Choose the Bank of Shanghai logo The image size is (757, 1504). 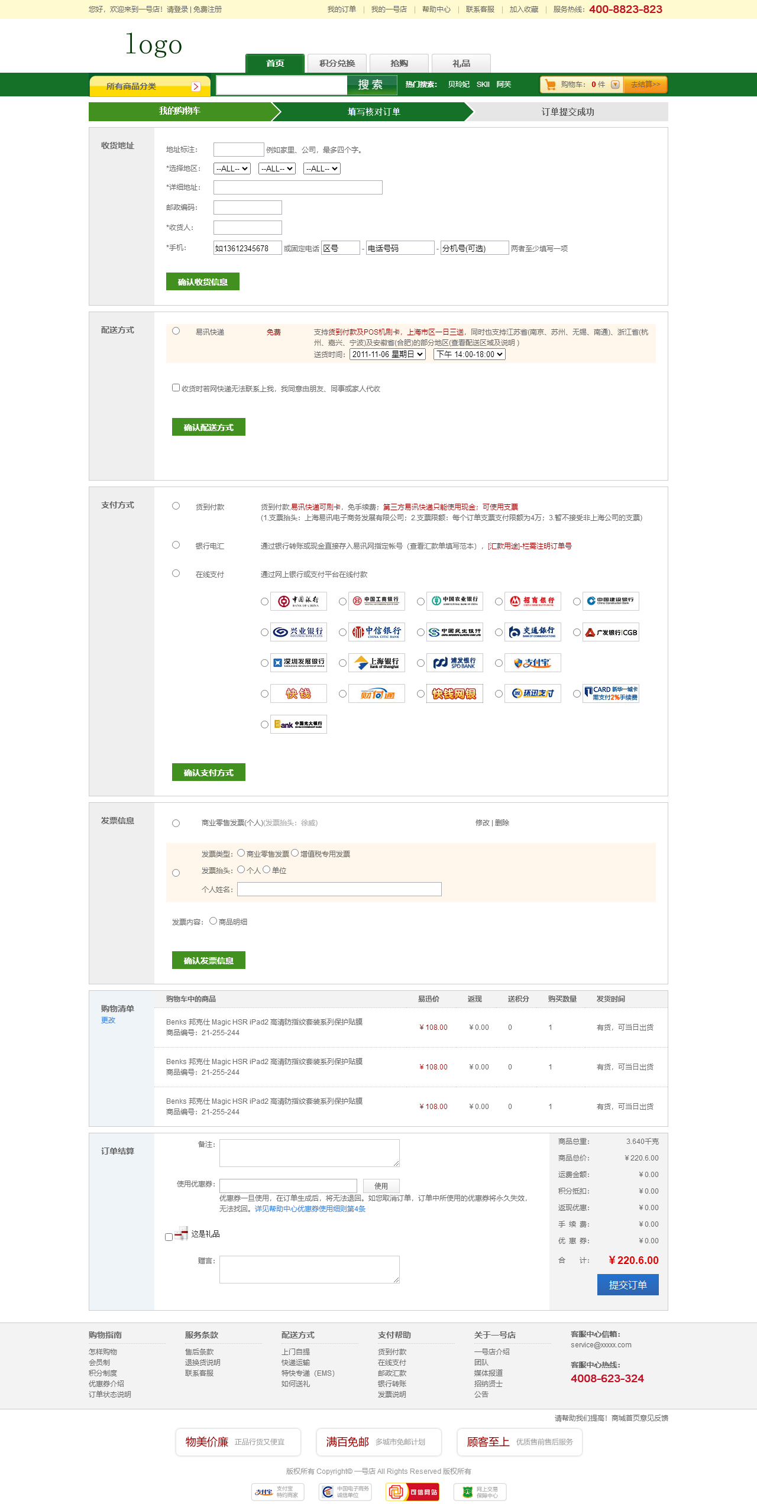[x=376, y=663]
